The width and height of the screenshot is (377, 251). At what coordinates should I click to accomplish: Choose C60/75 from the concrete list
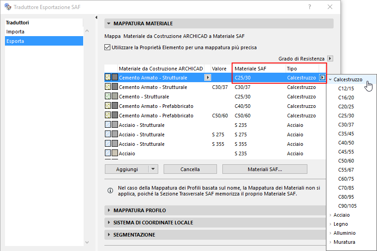pyautogui.click(x=346, y=179)
